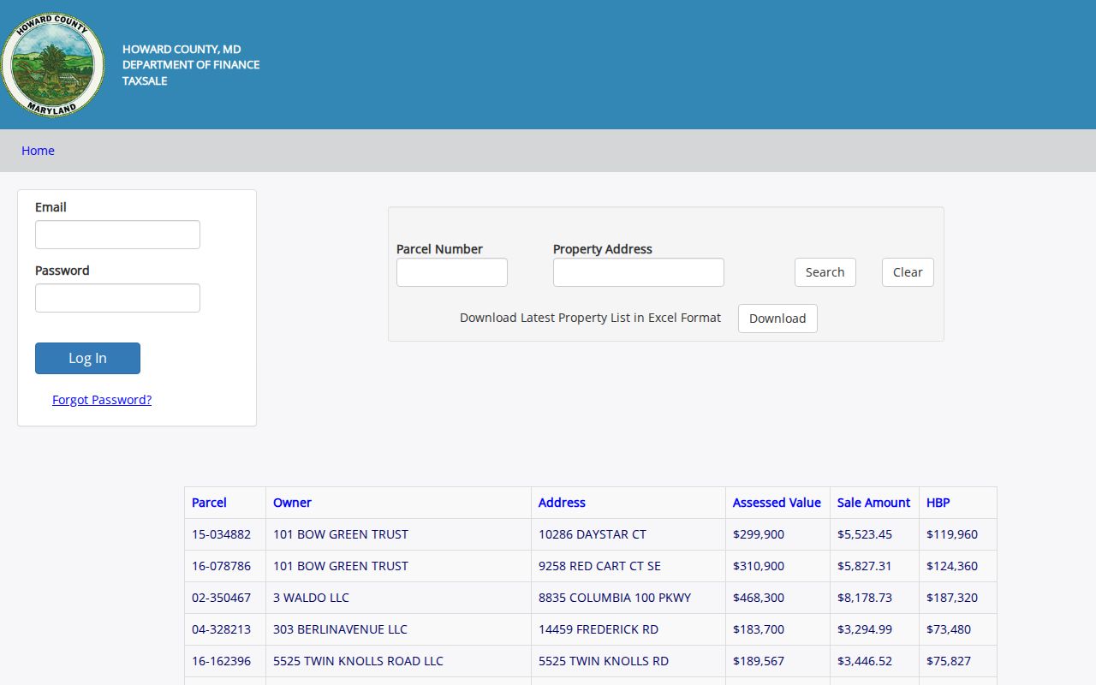Click address 10286 DAYSTAR CT
The image size is (1096, 685).
tap(593, 534)
